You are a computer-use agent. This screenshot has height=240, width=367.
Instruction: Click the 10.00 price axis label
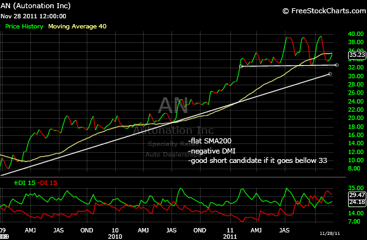[x=356, y=160]
